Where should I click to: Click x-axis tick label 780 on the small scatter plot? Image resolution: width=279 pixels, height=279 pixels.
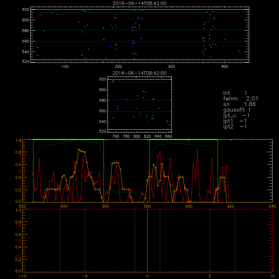tap(126, 136)
